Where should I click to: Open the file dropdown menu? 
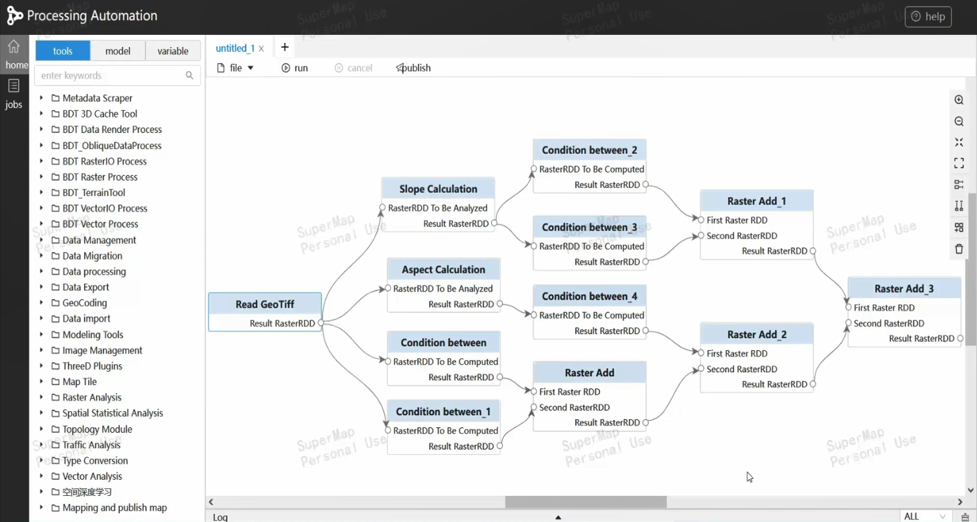coord(236,68)
